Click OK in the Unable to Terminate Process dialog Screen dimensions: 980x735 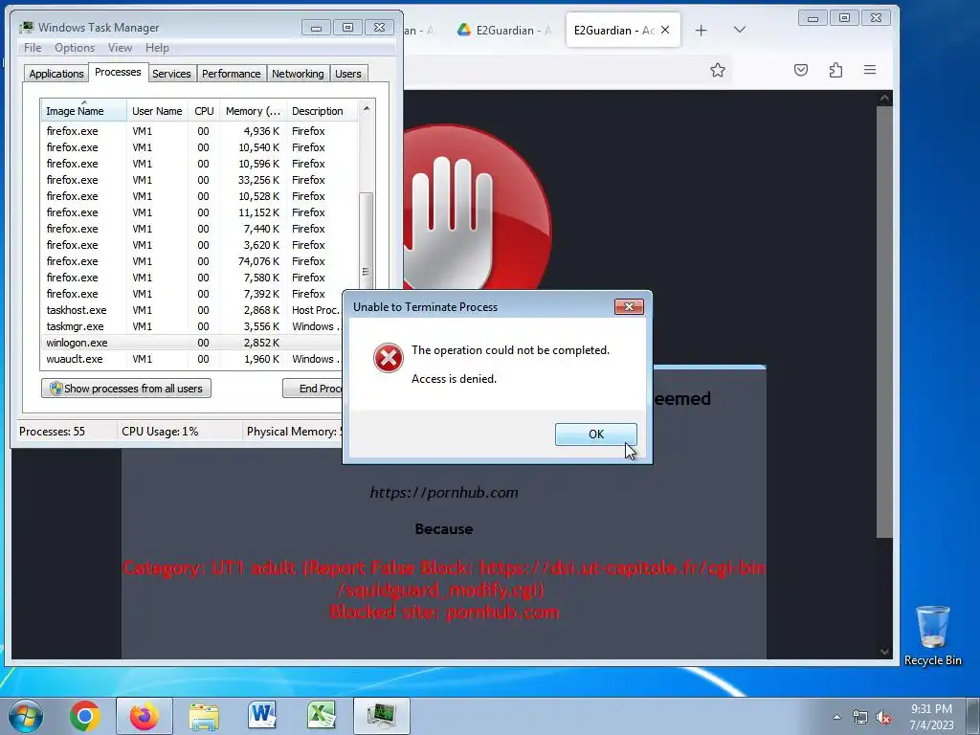[x=595, y=434]
